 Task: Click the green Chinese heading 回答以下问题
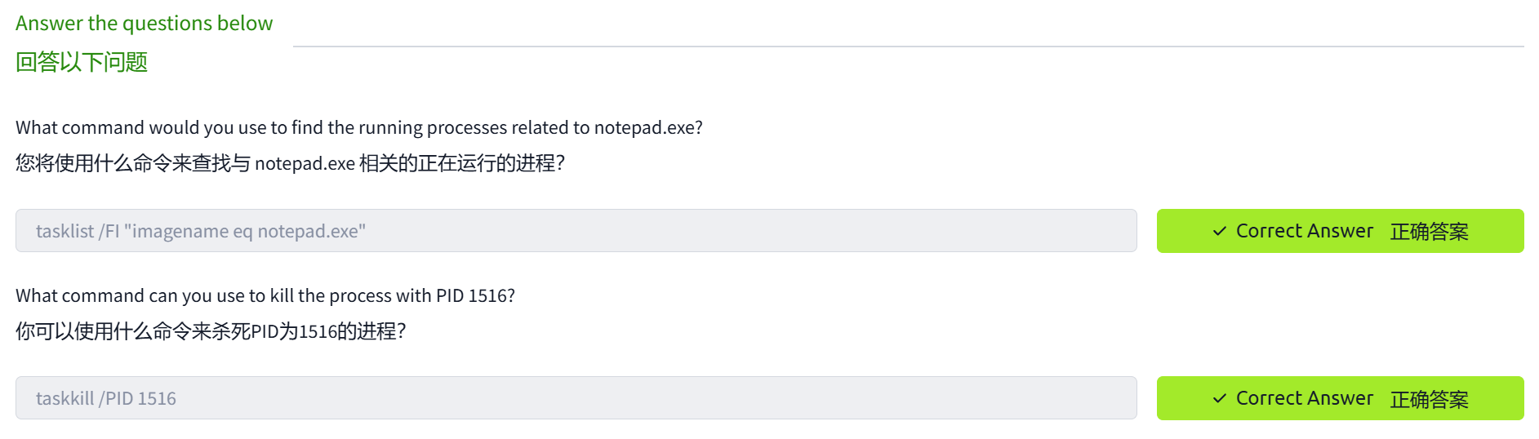point(82,62)
